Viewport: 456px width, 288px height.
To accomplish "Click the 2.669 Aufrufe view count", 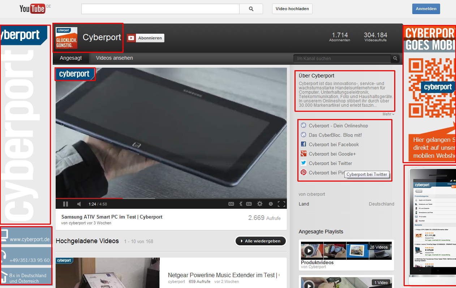I will pos(264,218).
